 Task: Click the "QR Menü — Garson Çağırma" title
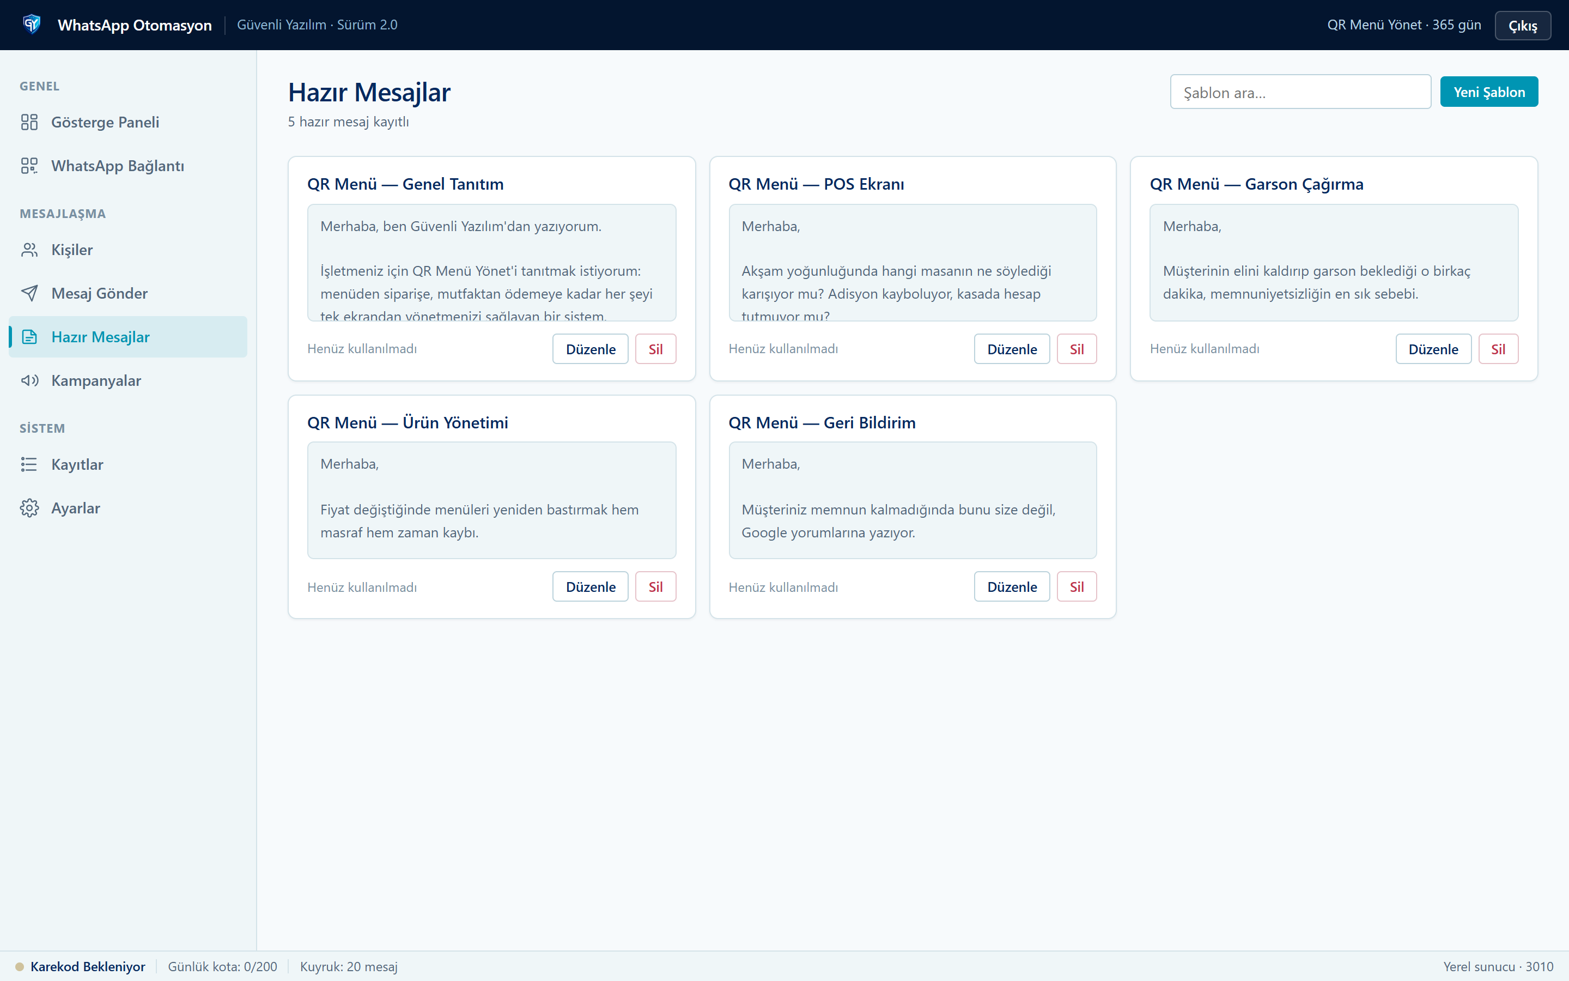click(1256, 184)
